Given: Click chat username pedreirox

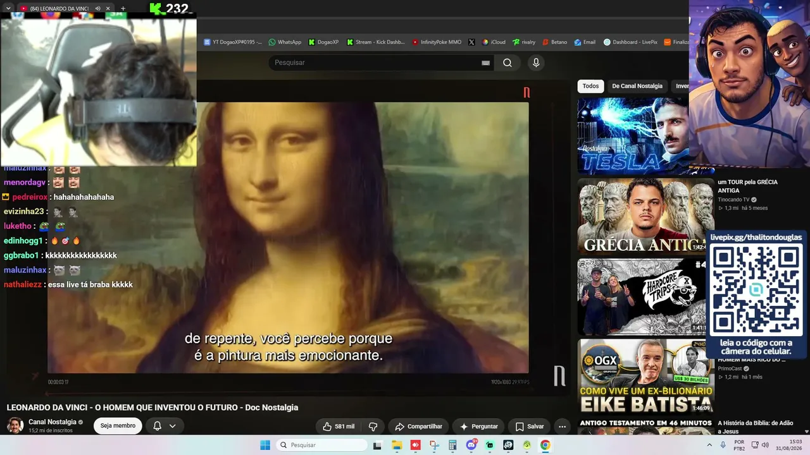Looking at the screenshot, I should pyautogui.click(x=30, y=197).
